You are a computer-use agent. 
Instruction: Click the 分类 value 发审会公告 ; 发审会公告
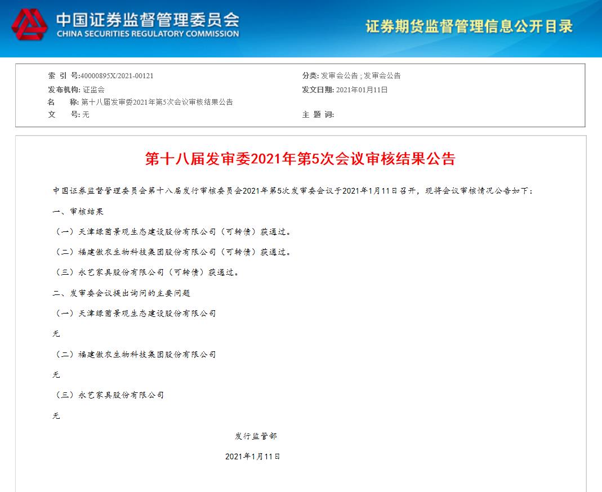coord(361,75)
